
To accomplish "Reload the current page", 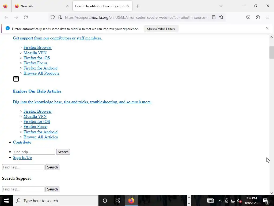I will tap(26, 17).
